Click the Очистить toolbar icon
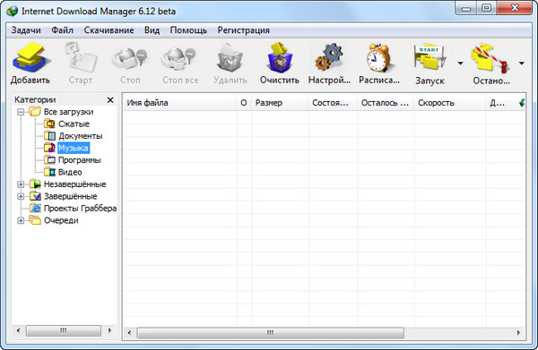538x350 pixels. pos(280,57)
